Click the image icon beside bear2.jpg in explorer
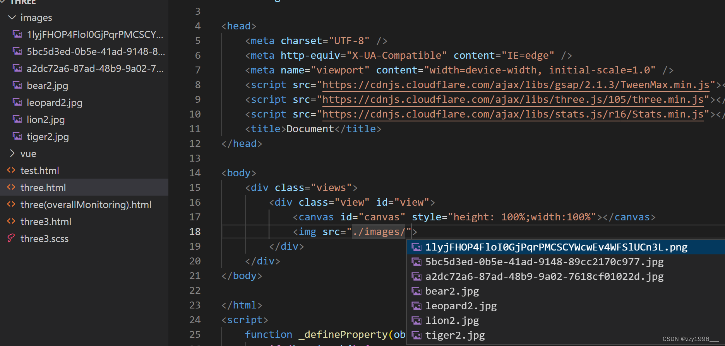The width and height of the screenshot is (725, 346). coord(17,85)
